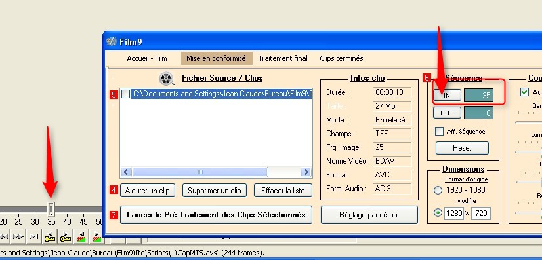
Task: Jump to previous keyframe (yellow key, left arrow)
Action: click(x=50, y=236)
